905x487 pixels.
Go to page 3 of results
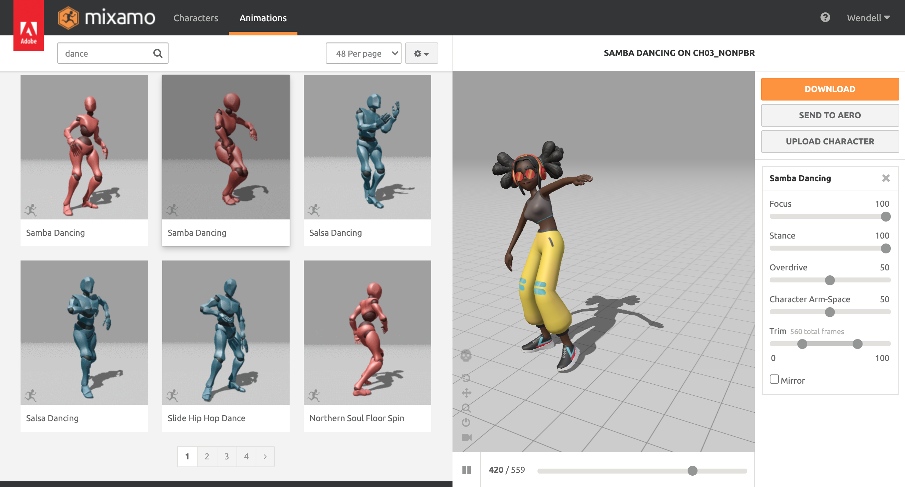227,457
